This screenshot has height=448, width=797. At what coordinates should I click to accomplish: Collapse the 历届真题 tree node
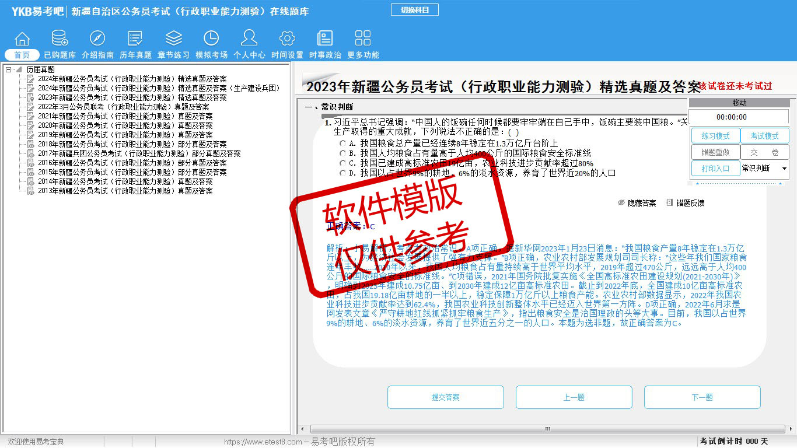click(9, 69)
